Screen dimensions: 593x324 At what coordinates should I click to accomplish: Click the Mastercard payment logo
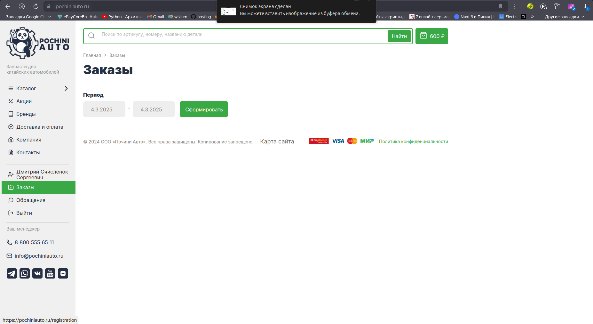[x=352, y=141]
